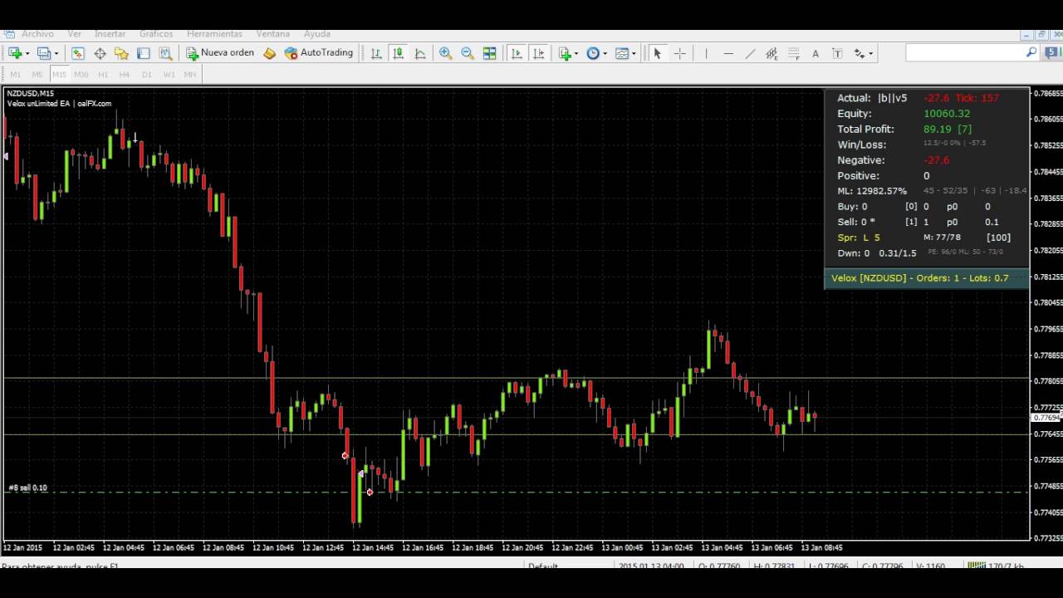Open the Indicators list icon
The image size is (1063, 598).
[x=566, y=53]
